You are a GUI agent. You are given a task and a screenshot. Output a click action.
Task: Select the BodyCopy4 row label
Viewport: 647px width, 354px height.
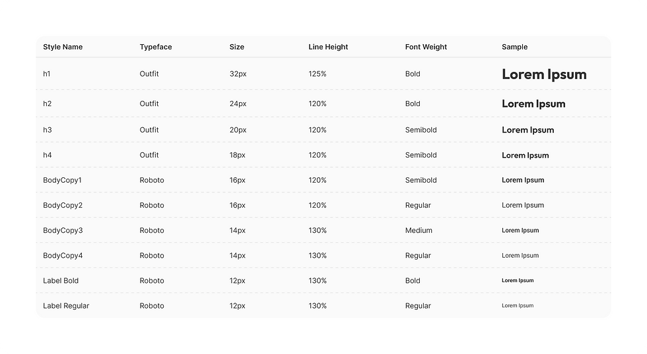(63, 256)
